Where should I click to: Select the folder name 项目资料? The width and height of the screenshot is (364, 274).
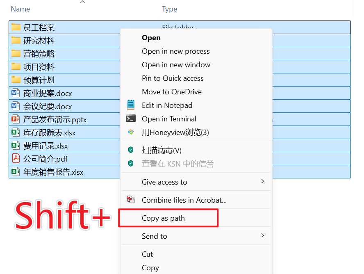[x=39, y=67]
